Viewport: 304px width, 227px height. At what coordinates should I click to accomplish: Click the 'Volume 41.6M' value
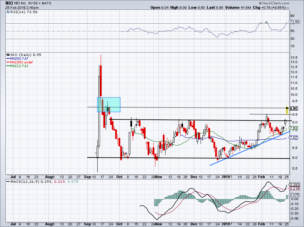point(238,7)
